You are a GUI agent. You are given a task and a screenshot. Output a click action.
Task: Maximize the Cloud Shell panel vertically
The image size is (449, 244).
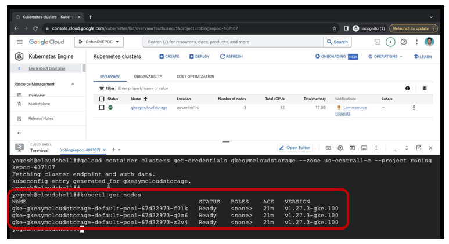coord(407,148)
